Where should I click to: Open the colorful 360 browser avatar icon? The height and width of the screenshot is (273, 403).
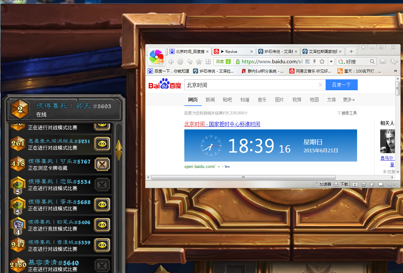(x=157, y=57)
